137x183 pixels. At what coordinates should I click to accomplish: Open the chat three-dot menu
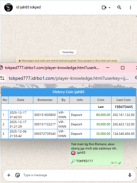(130, 7)
